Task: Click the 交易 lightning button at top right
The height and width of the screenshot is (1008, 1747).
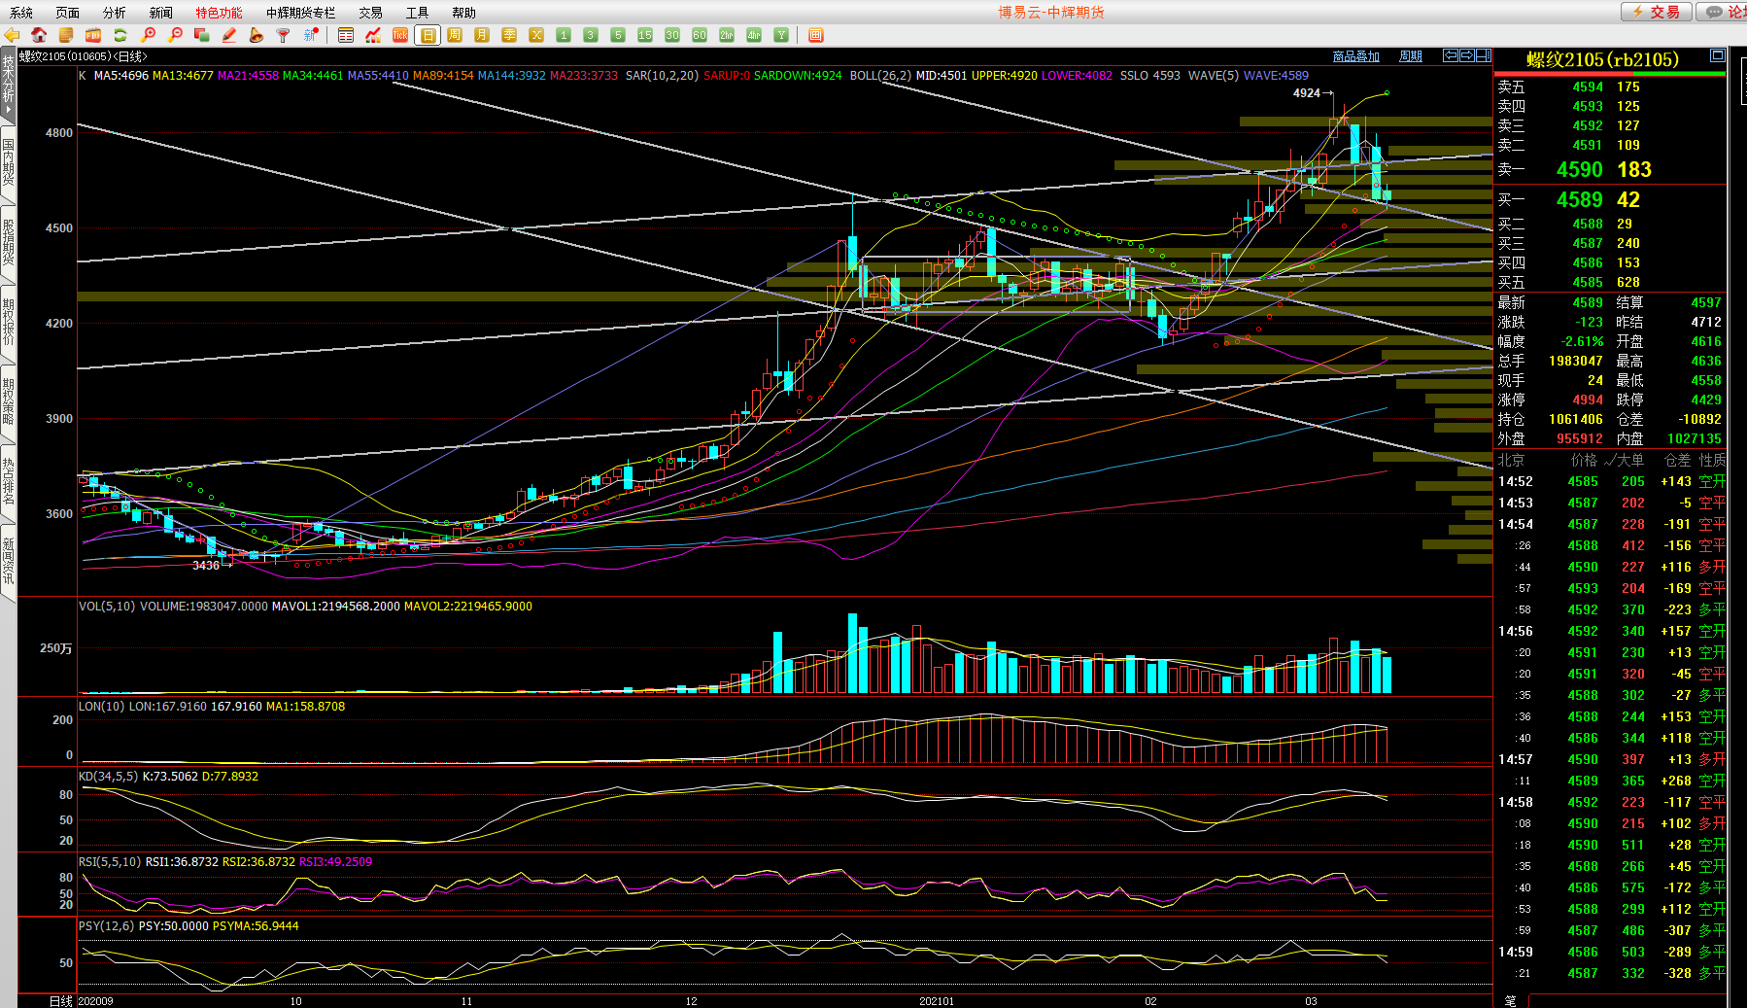Action: point(1657,12)
